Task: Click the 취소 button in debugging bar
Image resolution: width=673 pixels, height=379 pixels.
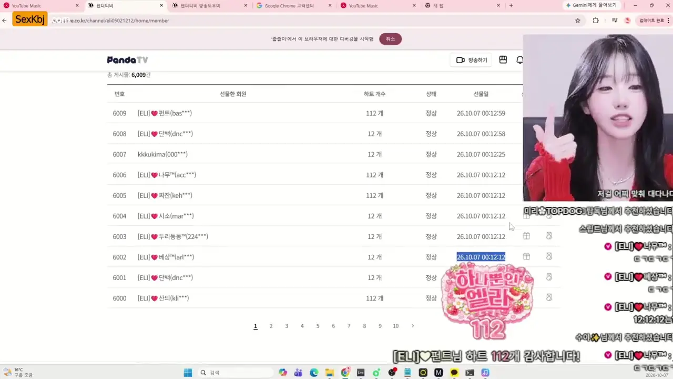Action: click(391, 39)
